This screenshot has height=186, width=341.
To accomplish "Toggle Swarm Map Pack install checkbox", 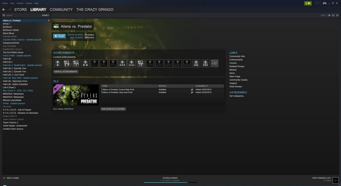I will coord(192,90).
